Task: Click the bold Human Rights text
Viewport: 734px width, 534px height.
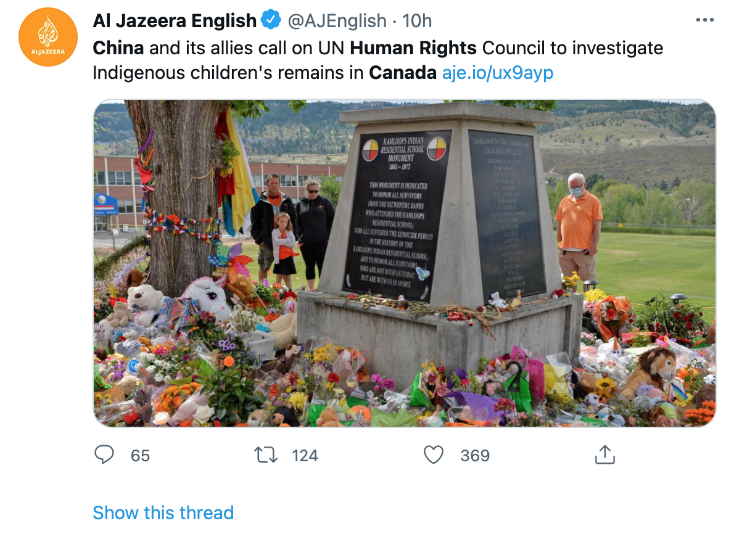Action: (413, 47)
